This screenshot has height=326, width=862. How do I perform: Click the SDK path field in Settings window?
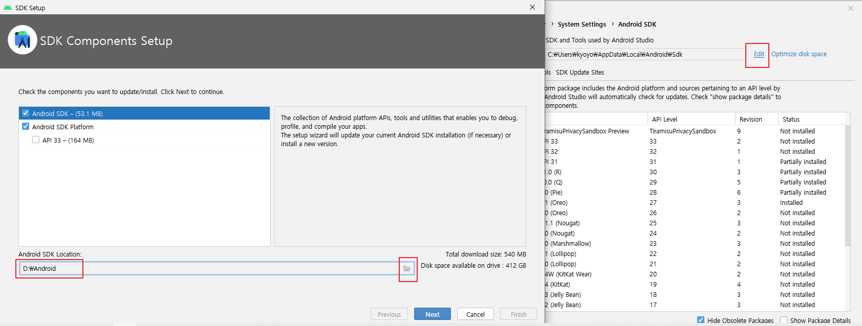(x=645, y=54)
